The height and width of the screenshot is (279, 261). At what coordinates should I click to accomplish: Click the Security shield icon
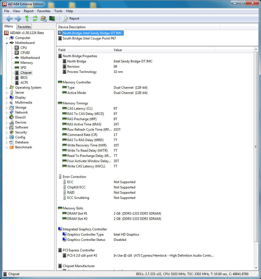click(x=12, y=132)
